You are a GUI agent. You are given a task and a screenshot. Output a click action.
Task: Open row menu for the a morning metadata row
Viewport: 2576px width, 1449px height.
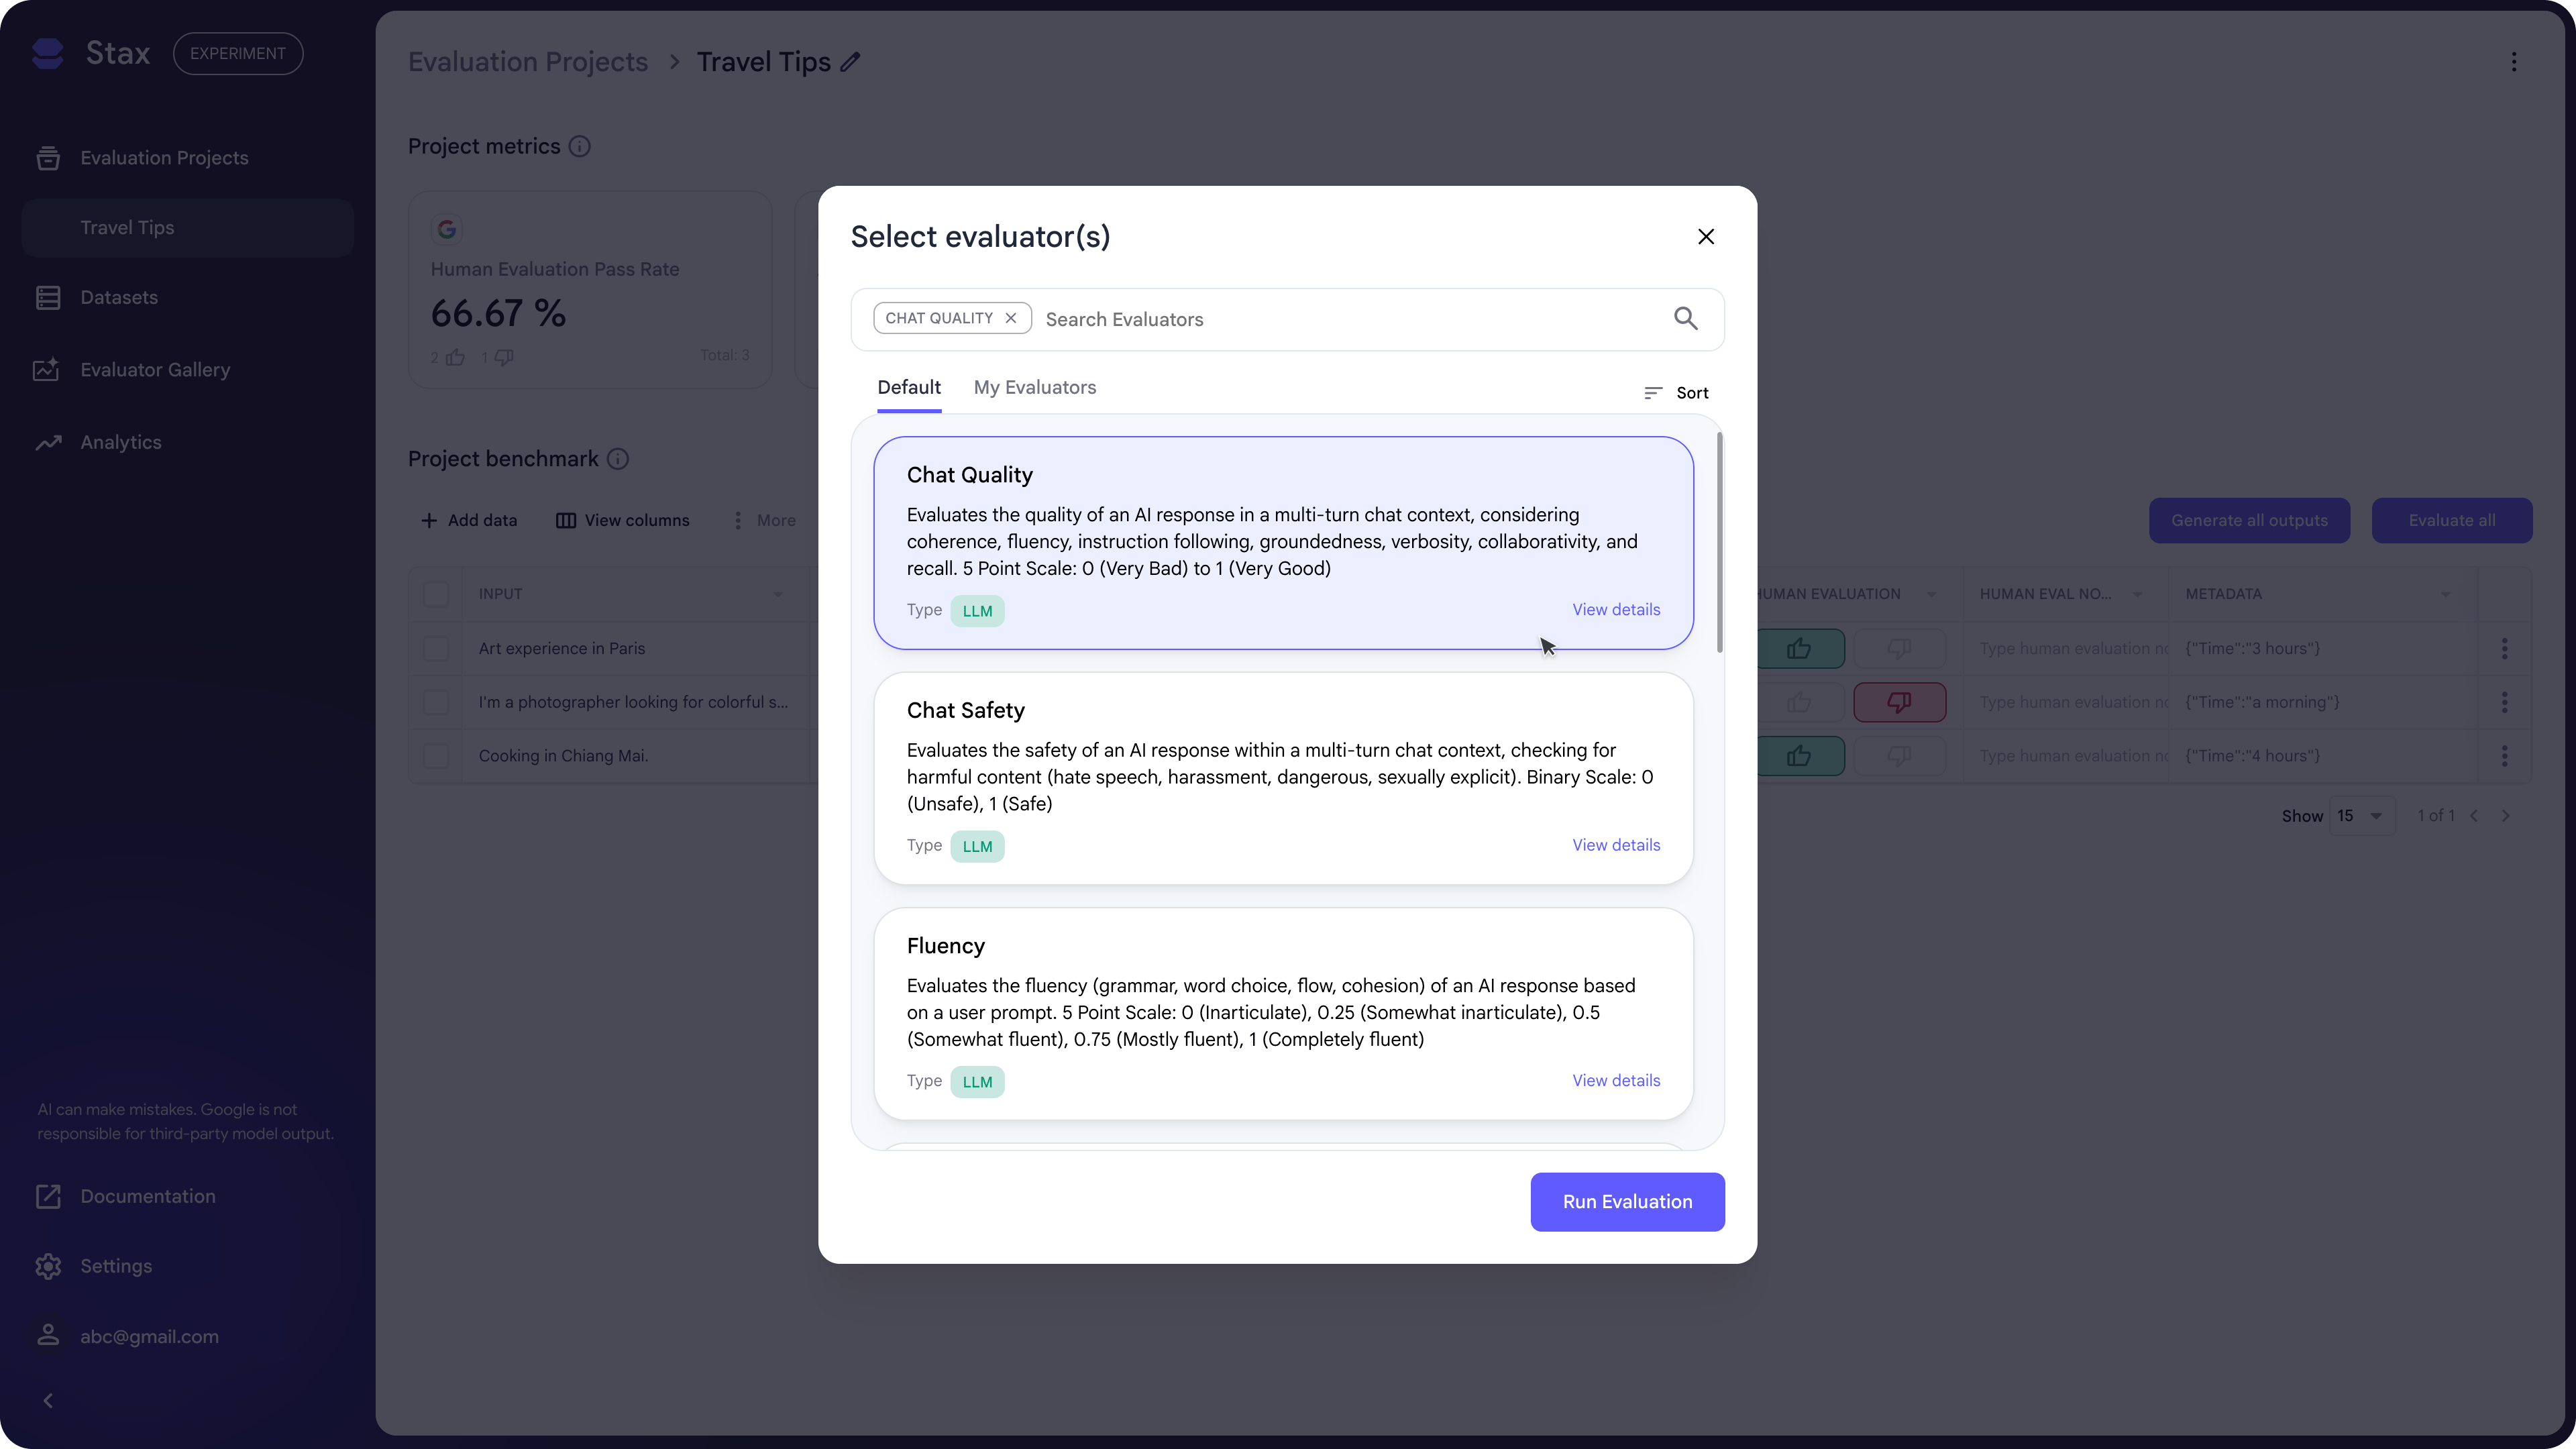2505,702
